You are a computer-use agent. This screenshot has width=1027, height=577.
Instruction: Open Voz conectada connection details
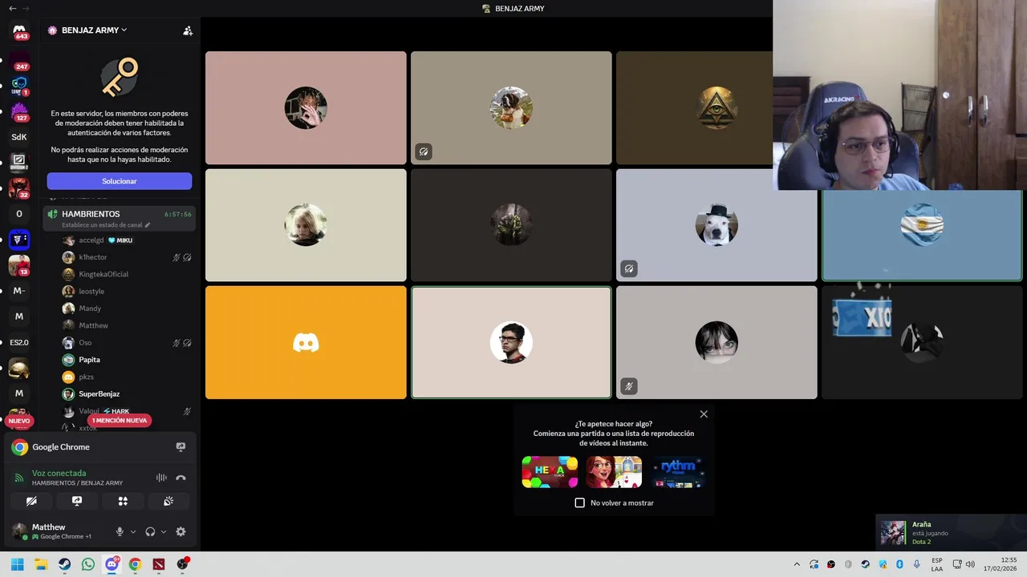[59, 473]
